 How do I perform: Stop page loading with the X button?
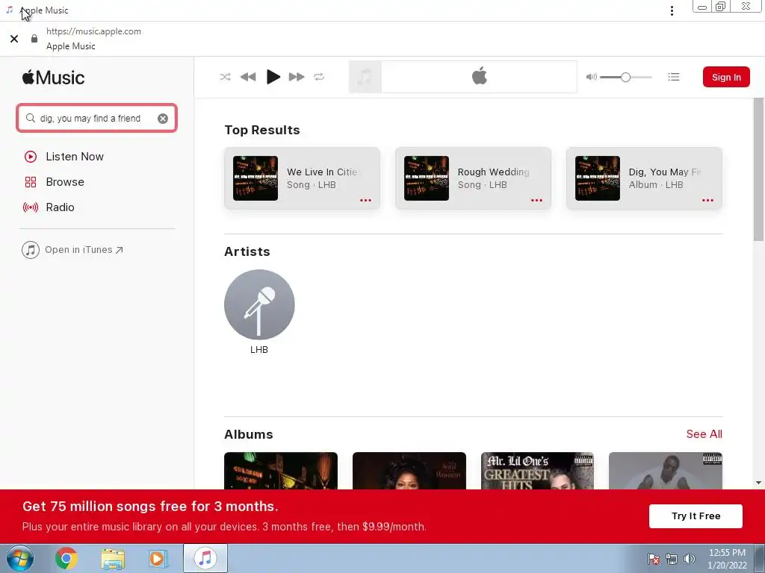[14, 39]
